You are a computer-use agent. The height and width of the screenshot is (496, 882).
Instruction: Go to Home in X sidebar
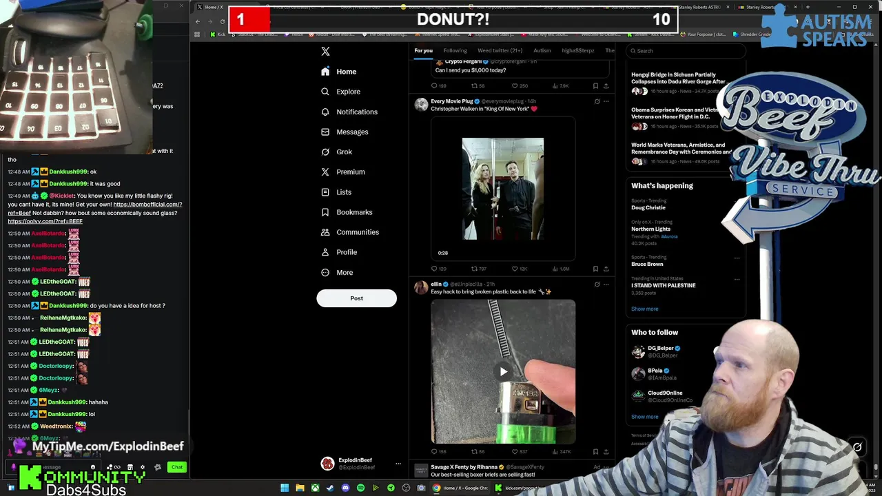(338, 72)
